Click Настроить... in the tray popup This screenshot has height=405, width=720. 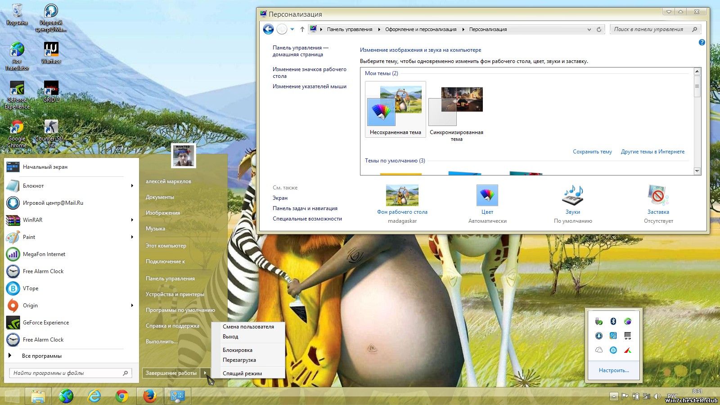pyautogui.click(x=614, y=370)
